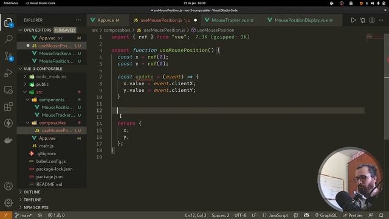The width and height of the screenshot is (389, 219).
Task: Change end of line via LF
Action: (254, 215)
